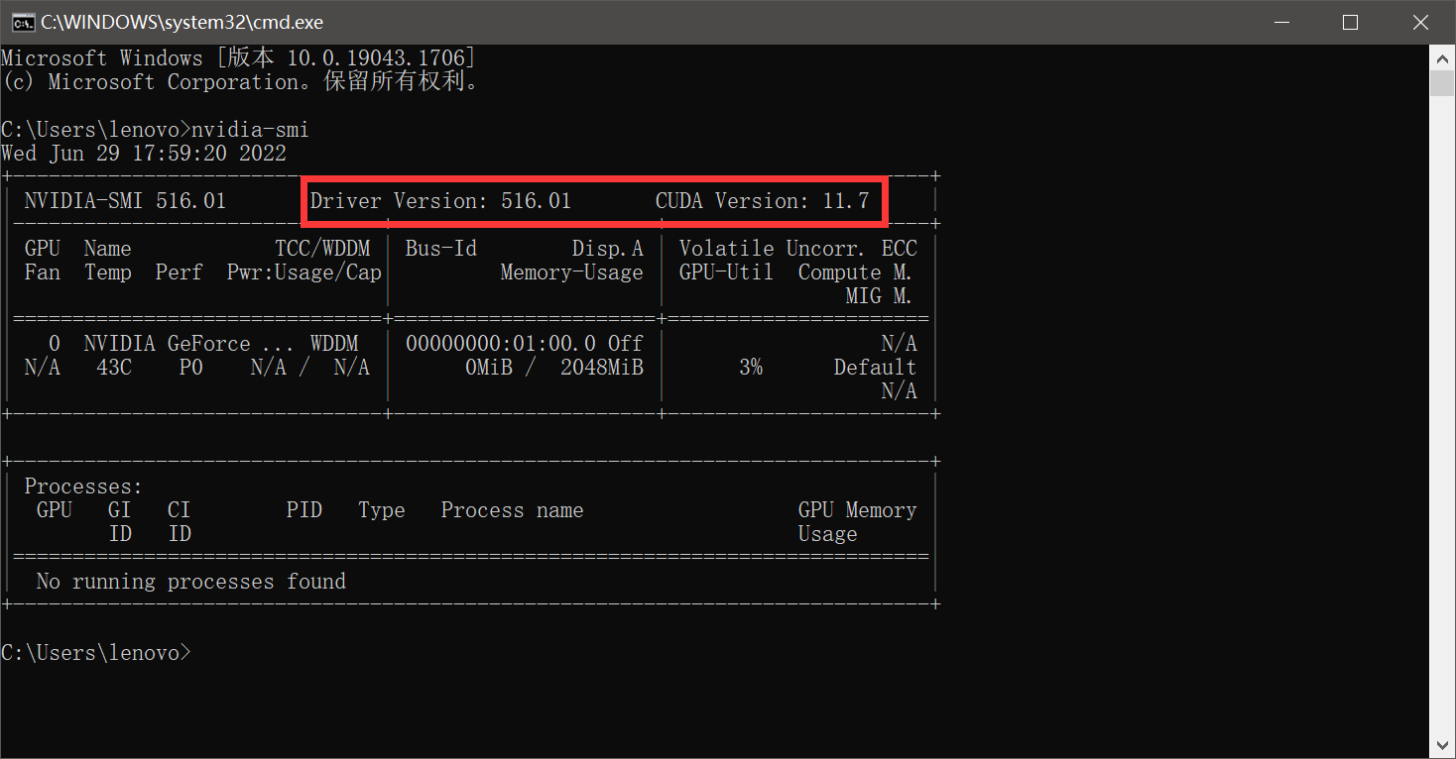Click the "Perf" column header
The height and width of the screenshot is (759, 1456).
click(x=179, y=272)
